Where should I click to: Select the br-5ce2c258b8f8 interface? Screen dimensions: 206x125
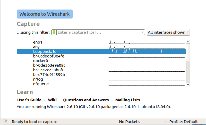tap(101, 70)
